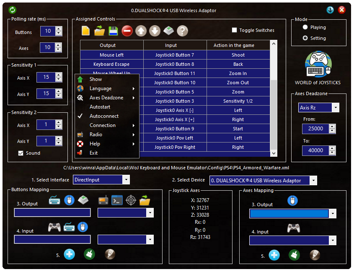The width and height of the screenshot is (354, 272).
Task: Delete selected control with red minus icon
Action: [127, 31]
